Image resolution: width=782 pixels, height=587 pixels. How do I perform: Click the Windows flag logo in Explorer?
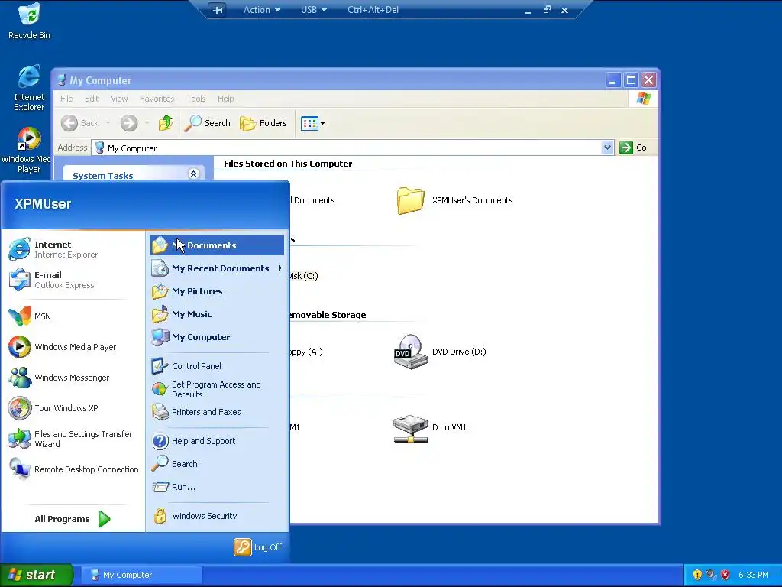[x=643, y=99]
